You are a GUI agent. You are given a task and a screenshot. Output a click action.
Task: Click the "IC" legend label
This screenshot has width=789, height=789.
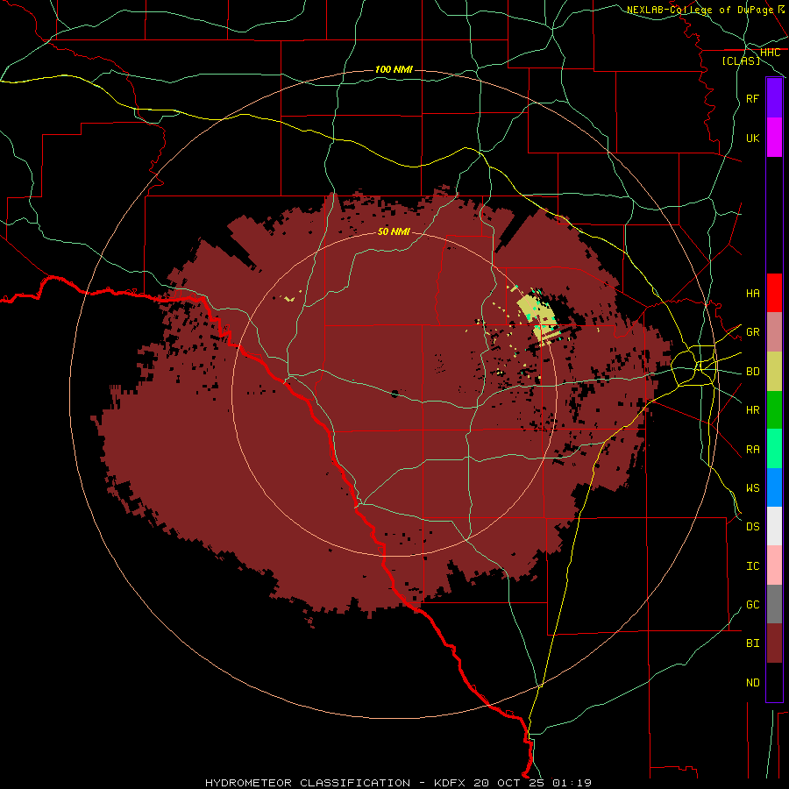752,565
